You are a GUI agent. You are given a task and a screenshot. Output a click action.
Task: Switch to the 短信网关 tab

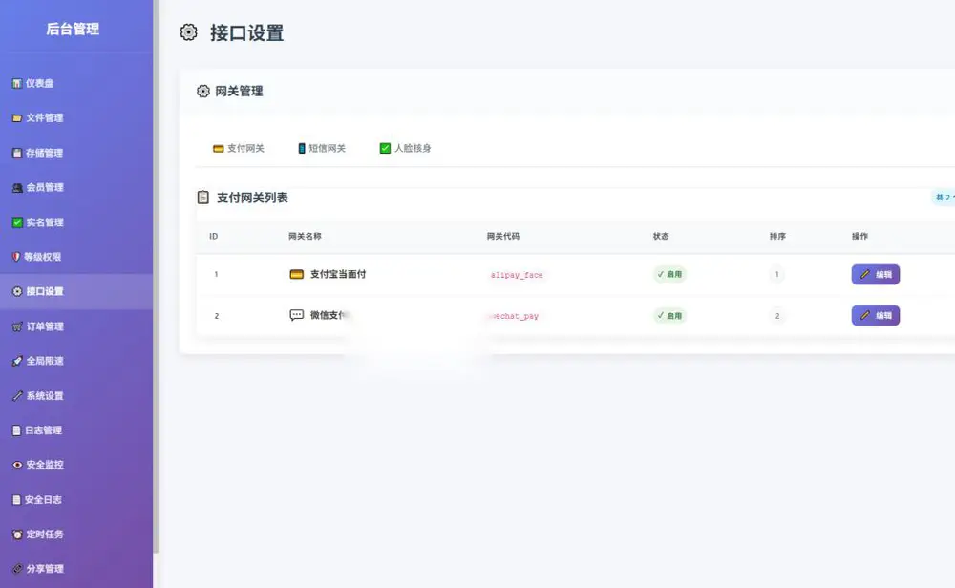point(322,148)
